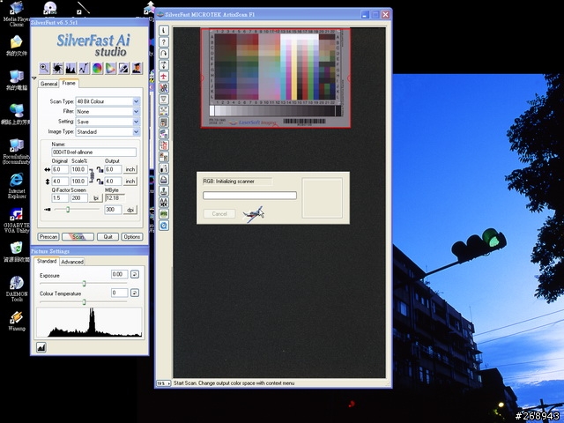Click the rotate arrow icon in preview toolbar
Image resolution: width=564 pixels, height=423 pixels.
164,53
